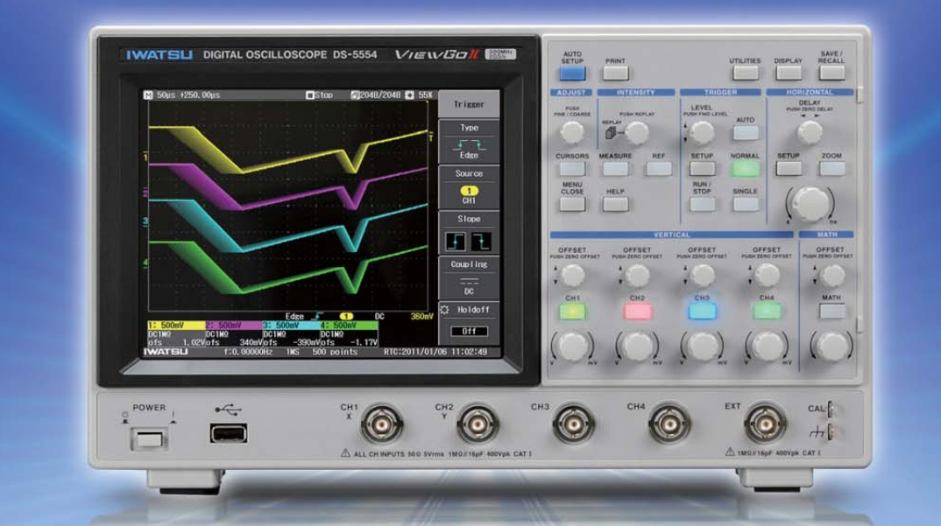Open UTILITIES with its panel button
Viewport: 941px width, 526px height.
tap(745, 74)
